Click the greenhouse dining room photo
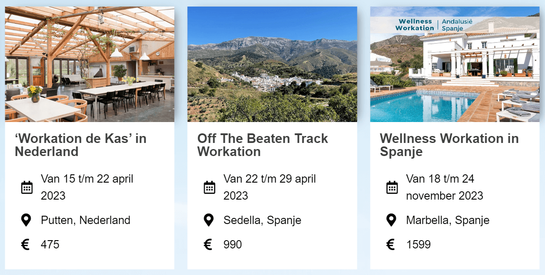Viewport: 545px width, 275px height. click(x=89, y=64)
